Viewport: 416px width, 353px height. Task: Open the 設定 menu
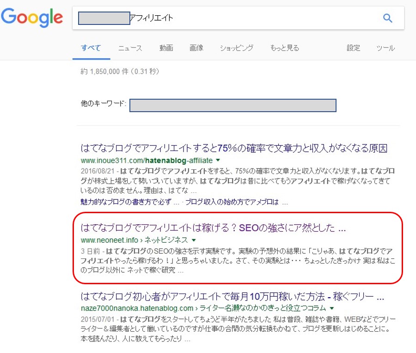pos(354,48)
